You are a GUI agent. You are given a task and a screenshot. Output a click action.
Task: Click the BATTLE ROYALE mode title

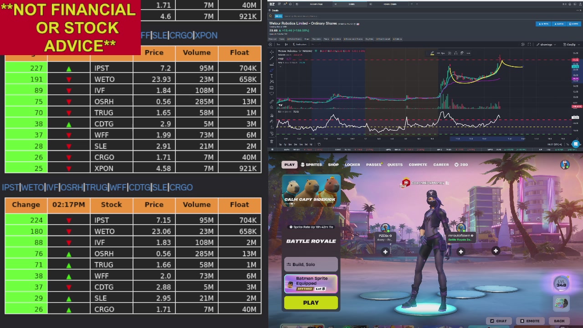tap(311, 241)
